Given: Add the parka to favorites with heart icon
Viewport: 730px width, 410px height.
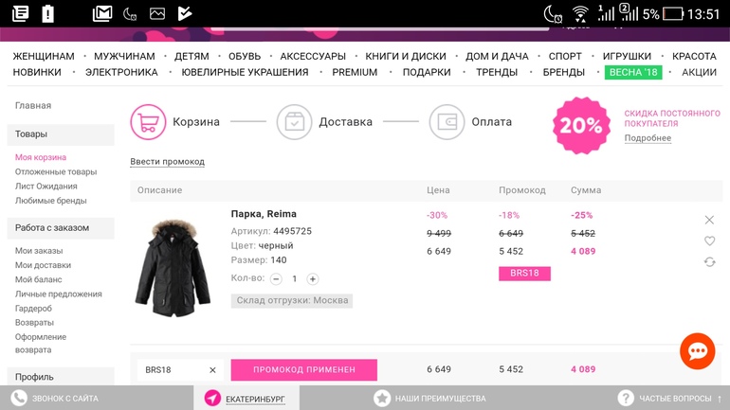Looking at the screenshot, I should tap(709, 241).
